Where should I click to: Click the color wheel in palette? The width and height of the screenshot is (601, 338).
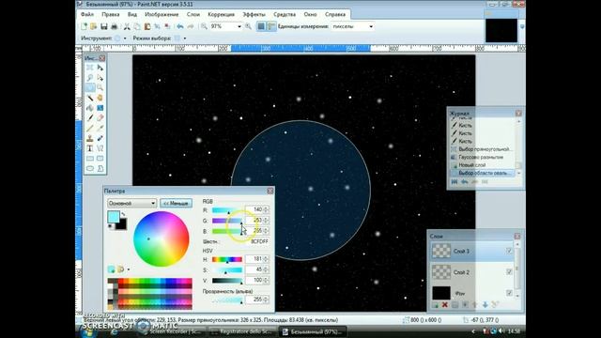161,238
